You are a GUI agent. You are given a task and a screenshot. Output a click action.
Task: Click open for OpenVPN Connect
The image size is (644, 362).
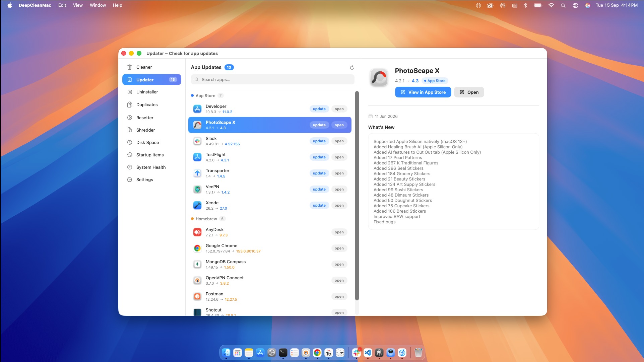[339, 280]
